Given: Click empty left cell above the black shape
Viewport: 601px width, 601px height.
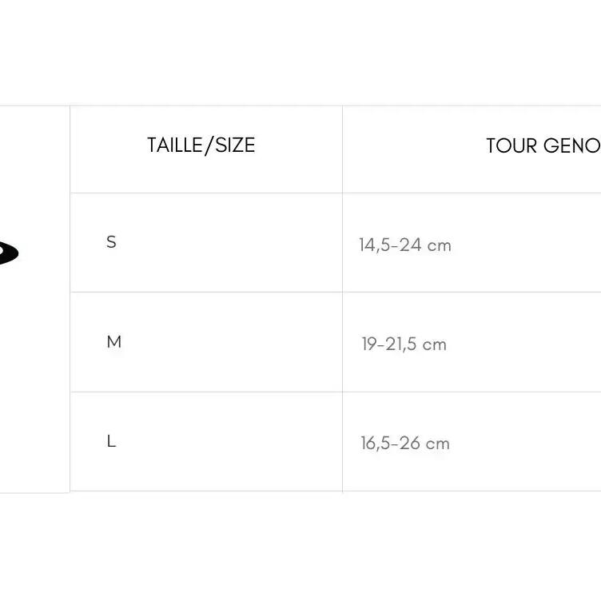Looking at the screenshot, I should pyautogui.click(x=34, y=160).
